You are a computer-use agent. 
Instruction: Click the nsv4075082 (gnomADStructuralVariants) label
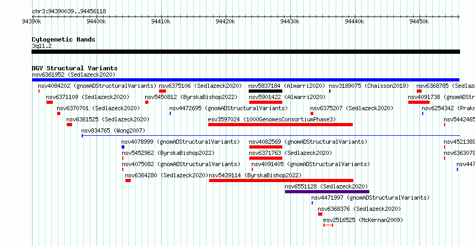click(x=181, y=164)
